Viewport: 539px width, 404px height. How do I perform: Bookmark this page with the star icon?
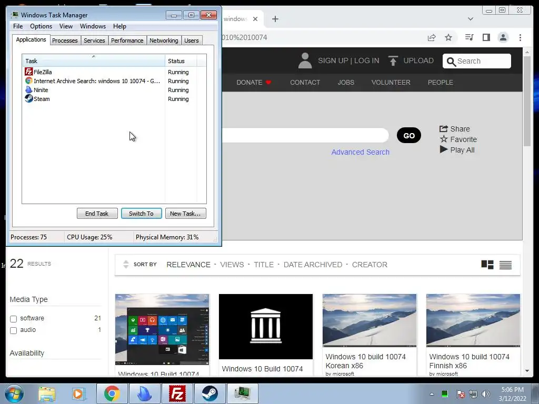pyautogui.click(x=448, y=37)
